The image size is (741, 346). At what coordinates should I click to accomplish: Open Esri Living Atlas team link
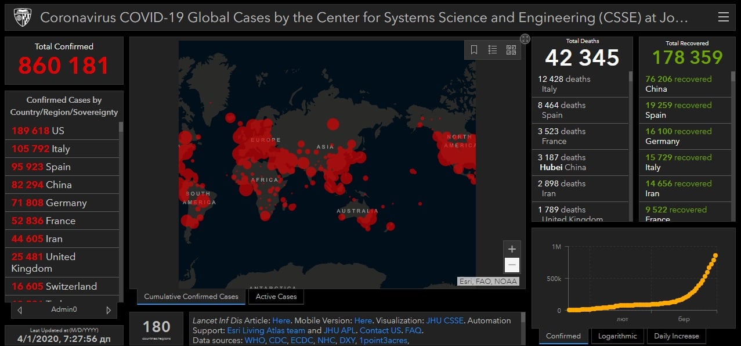pyautogui.click(x=266, y=330)
